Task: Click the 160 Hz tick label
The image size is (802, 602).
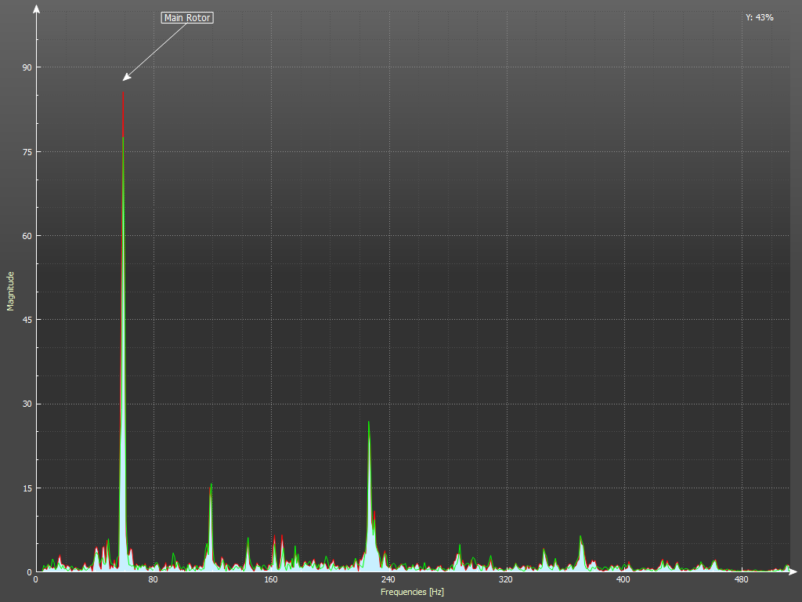Action: pos(271,580)
